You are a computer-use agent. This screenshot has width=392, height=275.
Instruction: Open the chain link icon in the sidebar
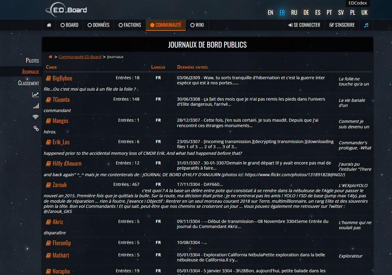tap(36, 128)
